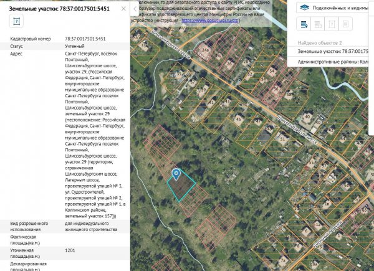
Task: Close the land plot details panel
Action: (x=122, y=9)
